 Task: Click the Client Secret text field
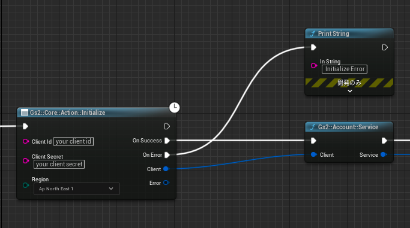59,164
